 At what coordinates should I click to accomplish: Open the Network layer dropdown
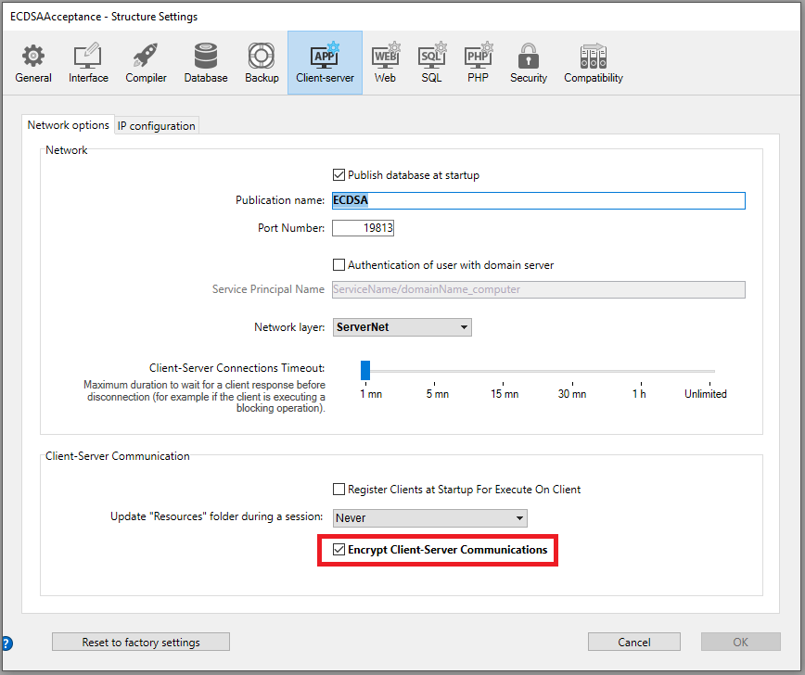click(402, 327)
